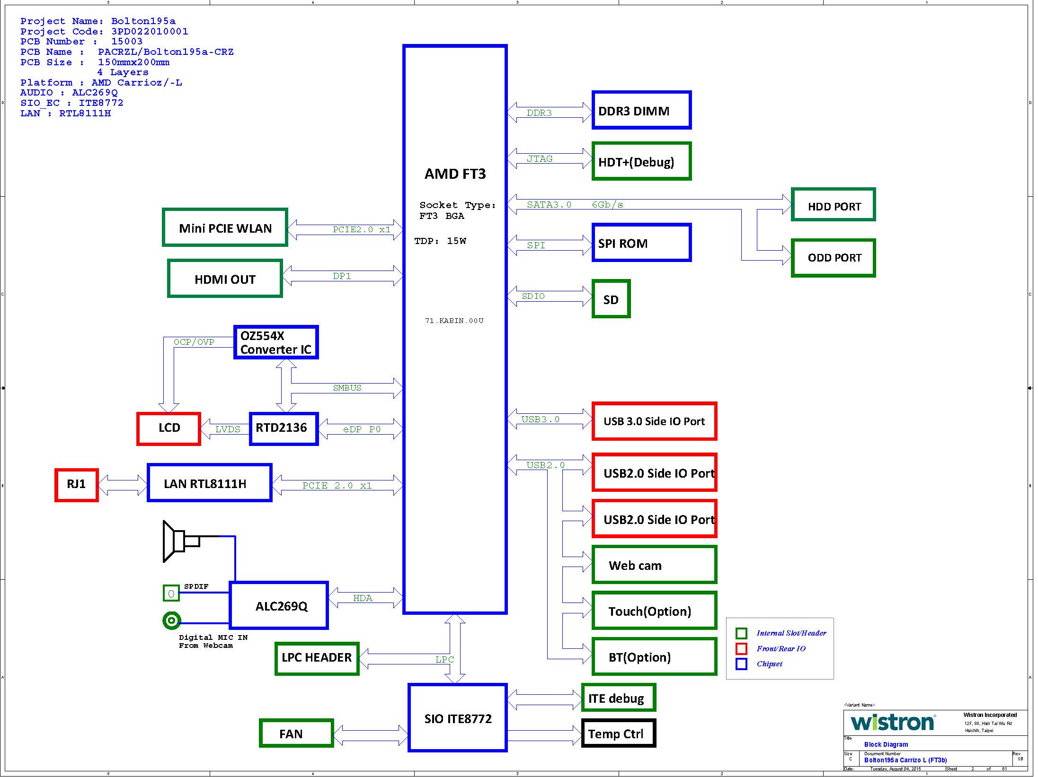Select the ALC269Q audio codec block
The width and height of the screenshot is (1038, 777).
(x=279, y=605)
